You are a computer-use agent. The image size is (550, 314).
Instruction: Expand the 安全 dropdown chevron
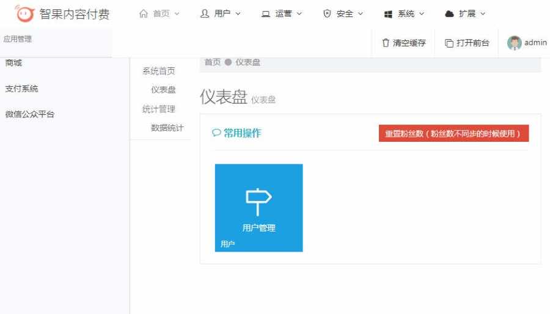360,13
